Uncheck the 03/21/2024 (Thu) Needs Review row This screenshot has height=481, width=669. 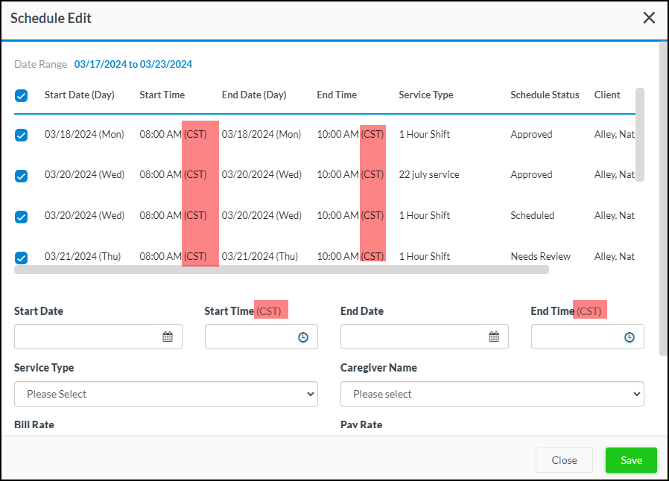pyautogui.click(x=22, y=258)
